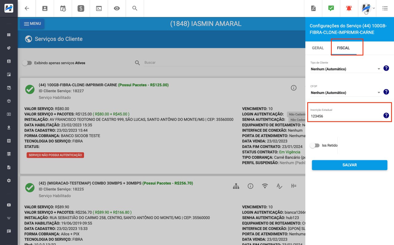This screenshot has width=394, height=245.
Task: Click the H= icon on COMBO service
Action: click(294, 186)
